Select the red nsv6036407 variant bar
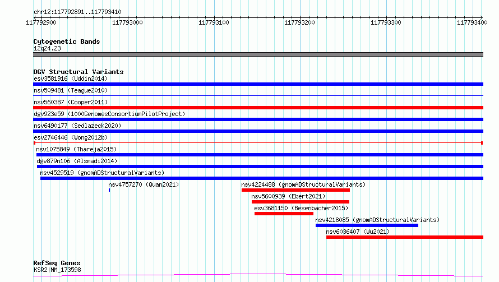The height and width of the screenshot is (282, 499). 405,237
